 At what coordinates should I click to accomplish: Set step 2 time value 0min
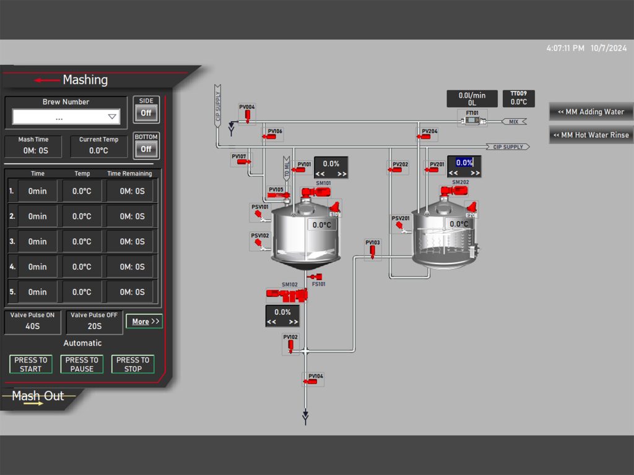click(37, 216)
